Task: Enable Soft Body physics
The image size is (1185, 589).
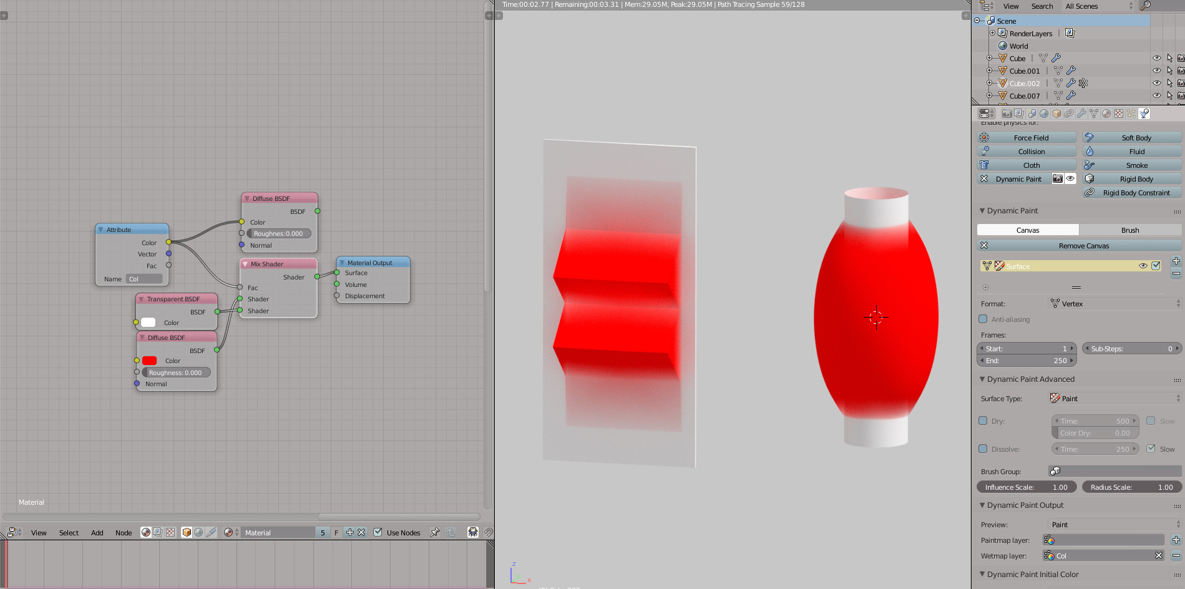Action: pos(1132,138)
